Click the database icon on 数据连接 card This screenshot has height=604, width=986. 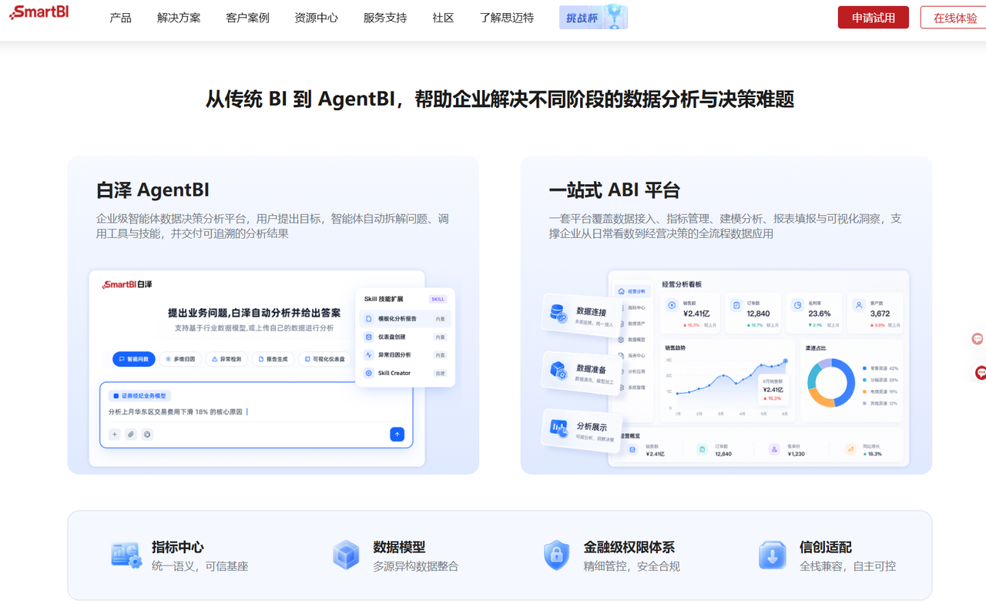click(x=558, y=313)
